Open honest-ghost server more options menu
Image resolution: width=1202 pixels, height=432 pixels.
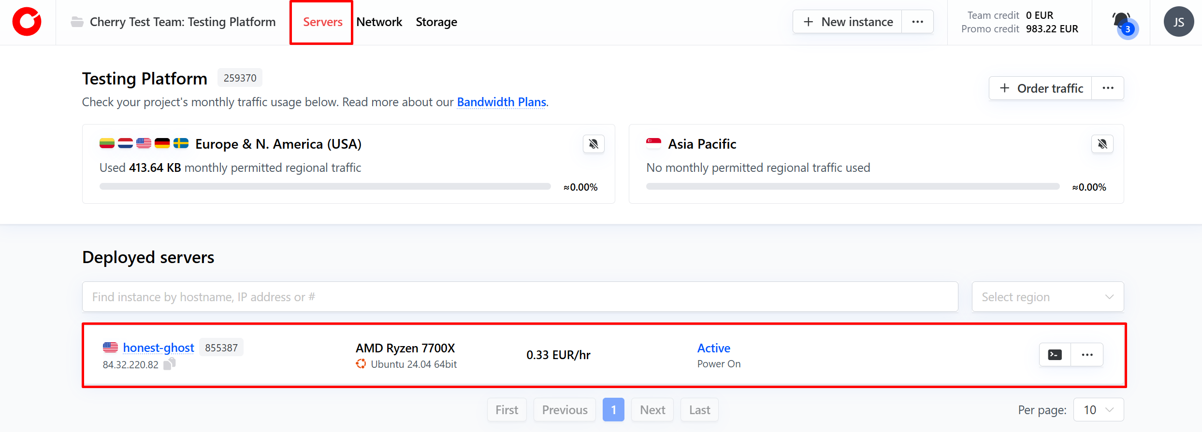(x=1087, y=355)
